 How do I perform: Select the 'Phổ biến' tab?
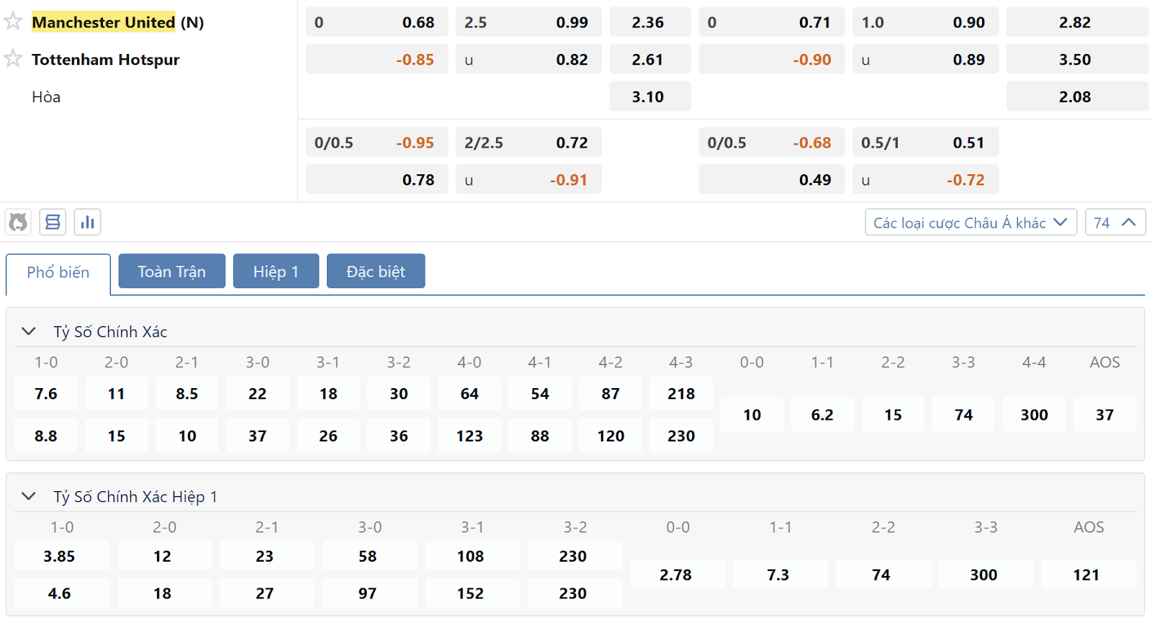click(x=58, y=273)
